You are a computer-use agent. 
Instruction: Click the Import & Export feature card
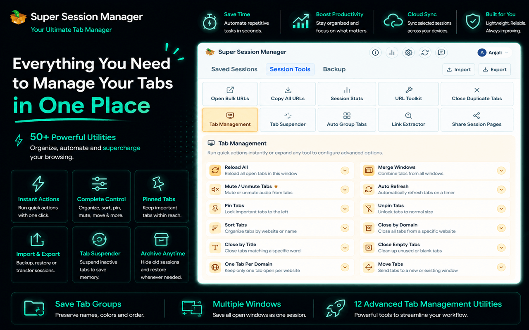point(39,255)
